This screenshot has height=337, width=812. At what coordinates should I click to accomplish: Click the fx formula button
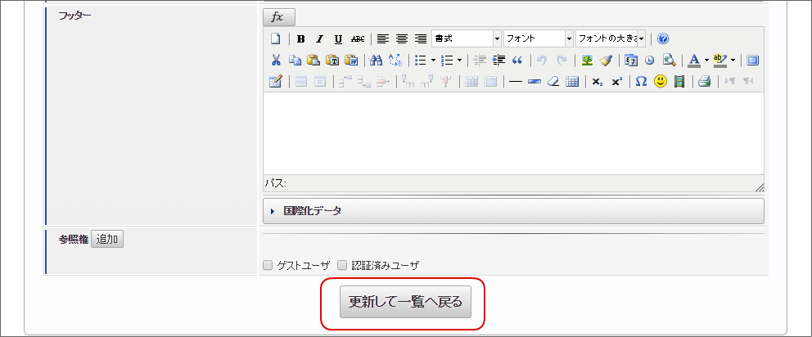coord(279,17)
